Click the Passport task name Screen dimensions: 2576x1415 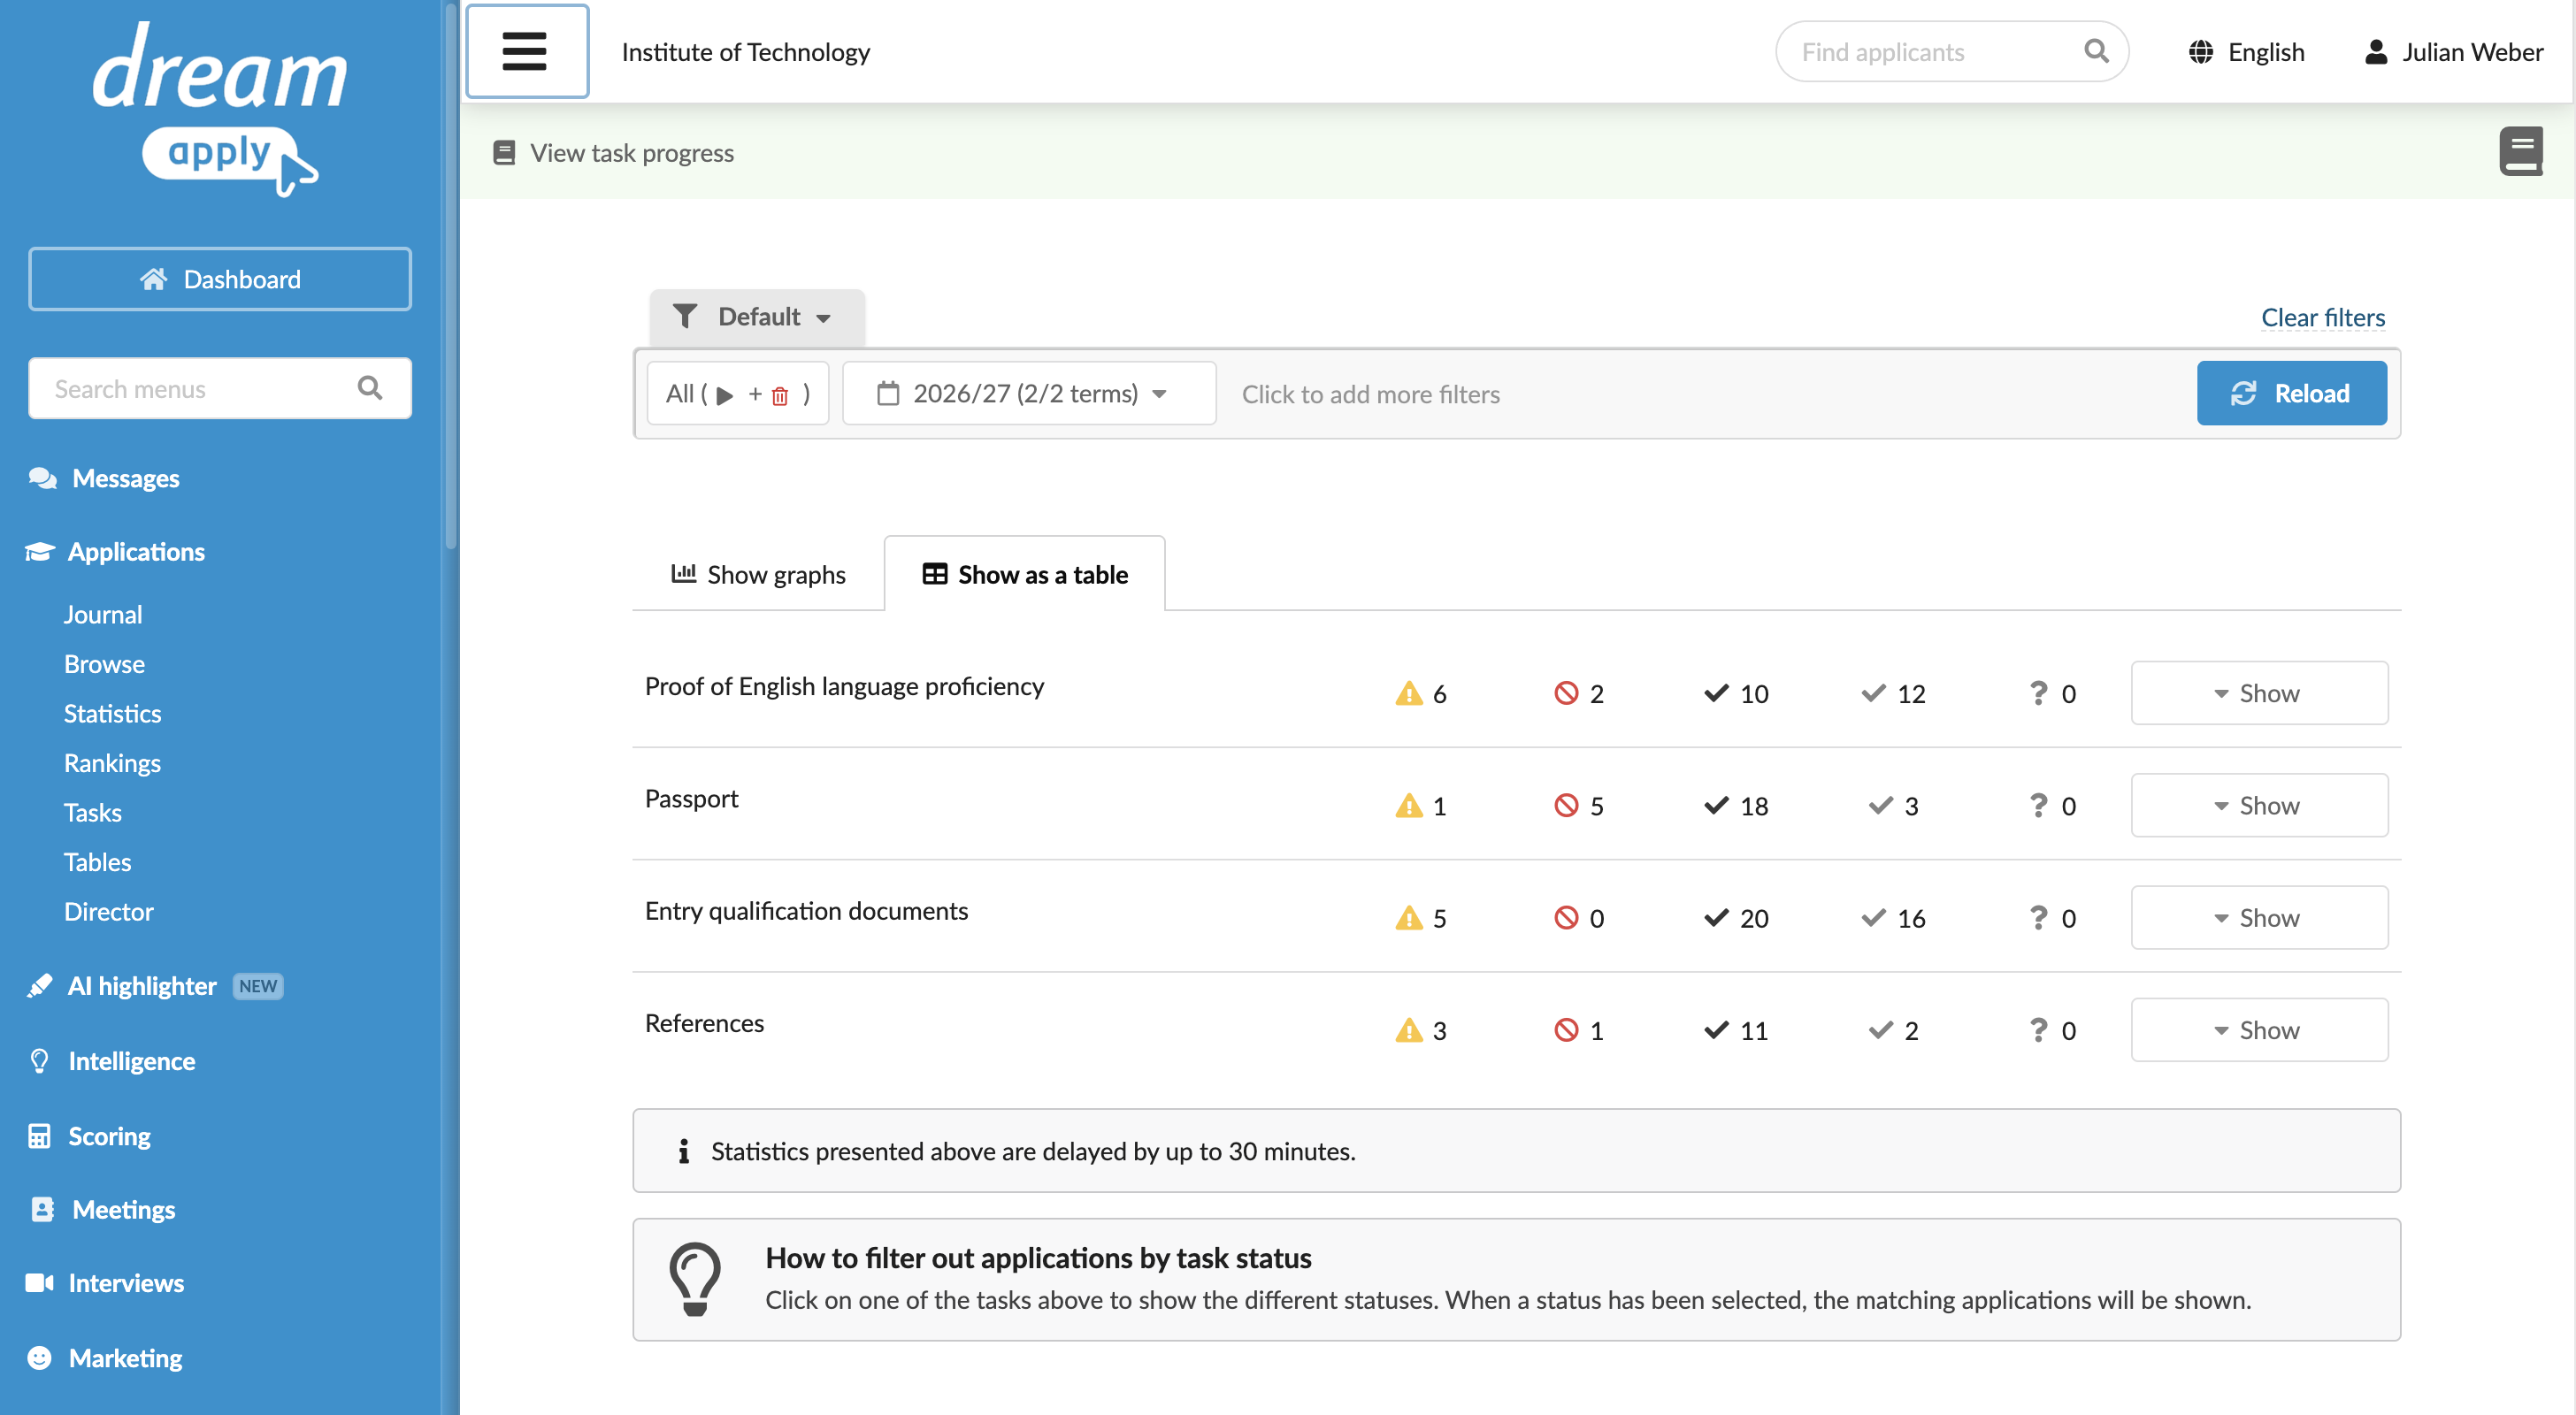pyautogui.click(x=691, y=798)
